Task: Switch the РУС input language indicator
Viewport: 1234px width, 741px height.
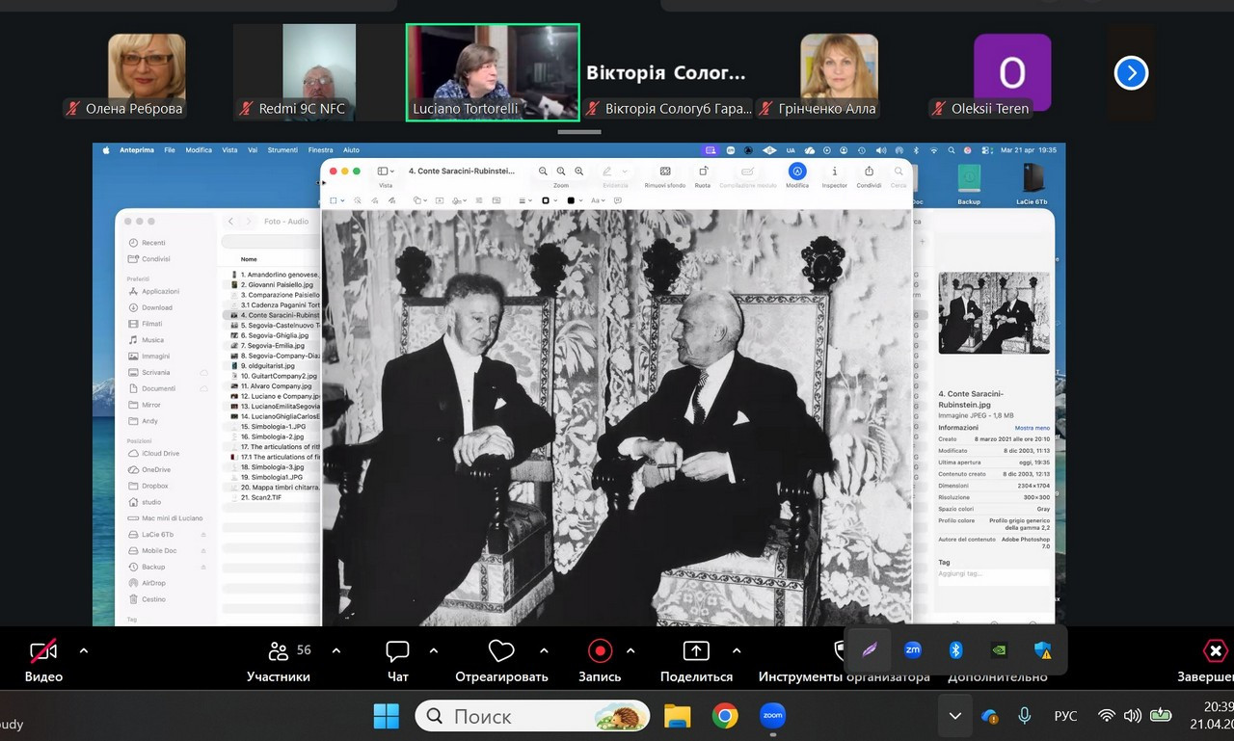Action: 1065,716
